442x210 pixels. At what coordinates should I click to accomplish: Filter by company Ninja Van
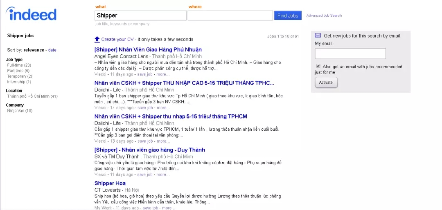16,111
